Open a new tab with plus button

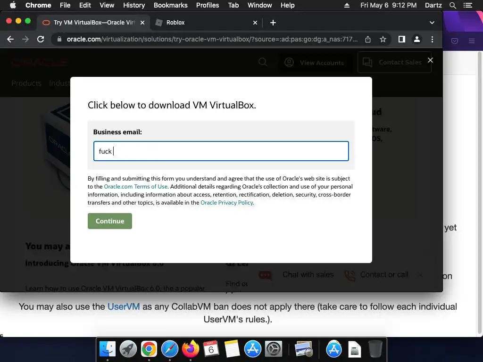point(273,23)
